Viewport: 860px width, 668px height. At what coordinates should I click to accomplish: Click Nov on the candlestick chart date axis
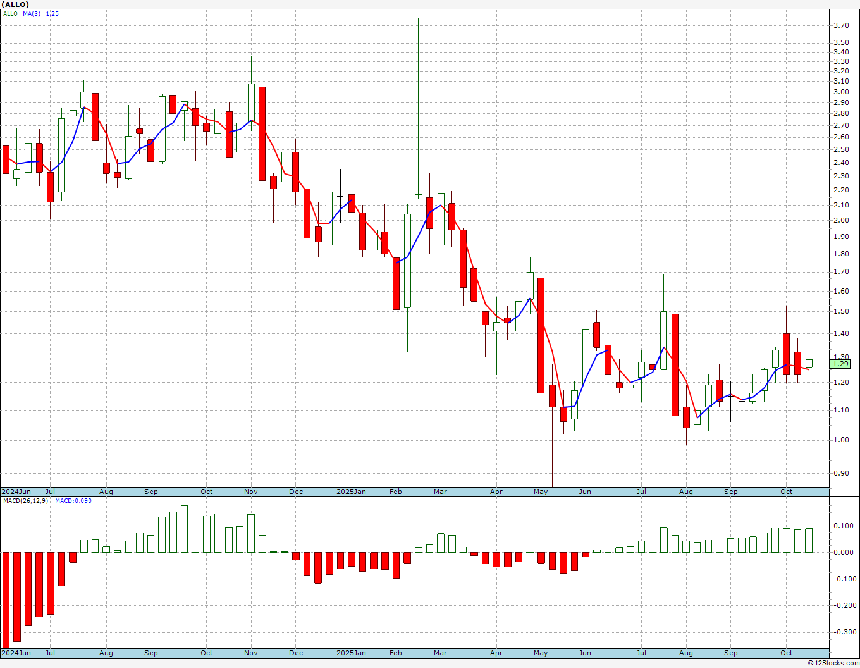click(x=251, y=492)
